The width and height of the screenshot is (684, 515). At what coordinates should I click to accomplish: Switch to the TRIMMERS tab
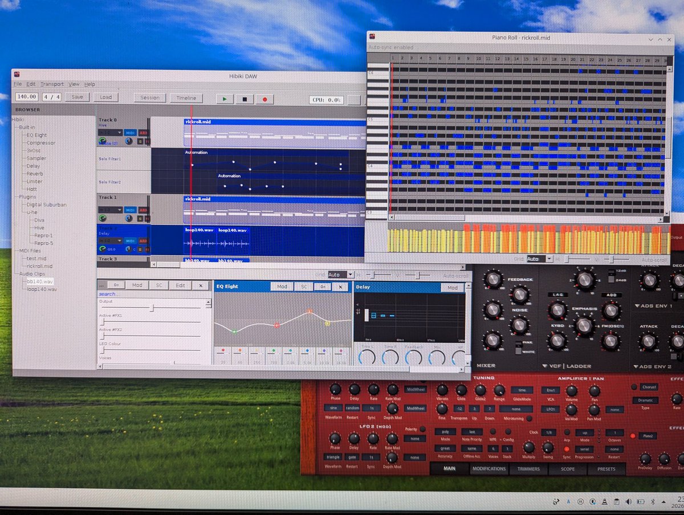[528, 469]
